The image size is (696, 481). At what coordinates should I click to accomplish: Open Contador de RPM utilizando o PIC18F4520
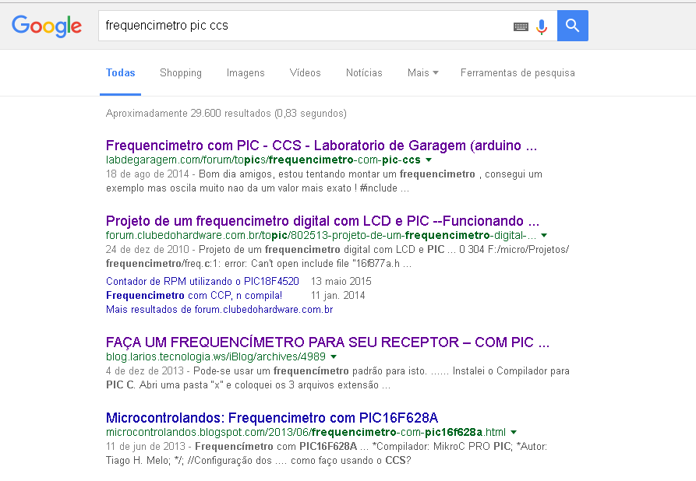(203, 281)
